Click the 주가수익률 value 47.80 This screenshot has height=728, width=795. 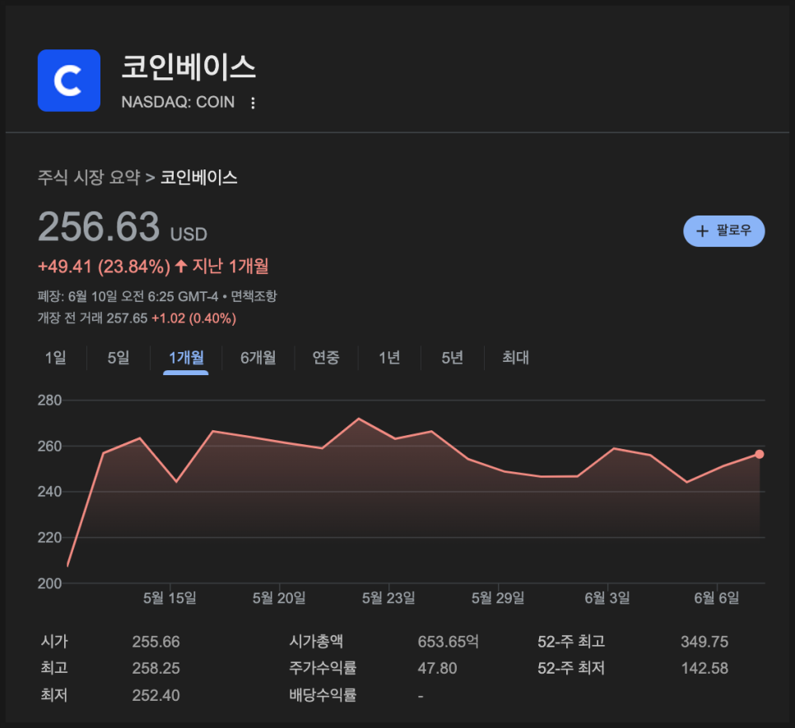(437, 668)
